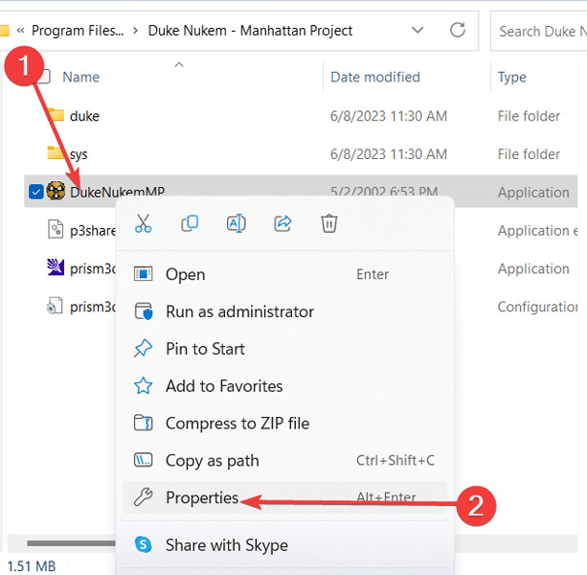Click Duke Nukem - Manhattan Project breadcrumb

[x=250, y=31]
